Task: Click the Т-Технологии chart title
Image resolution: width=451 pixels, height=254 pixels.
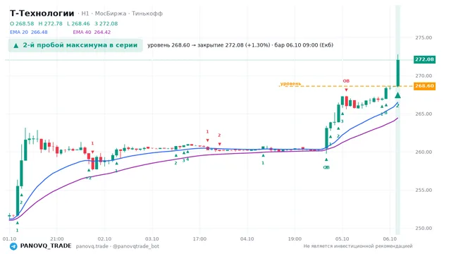Action: coord(42,13)
